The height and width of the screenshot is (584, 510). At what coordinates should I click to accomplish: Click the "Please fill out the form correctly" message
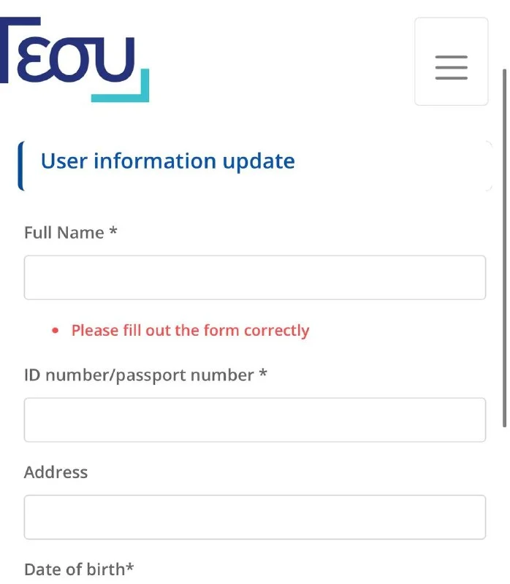coord(190,331)
